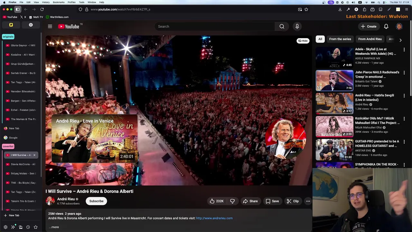
Task: Click the Firefox address bar URL
Action: [120, 9]
